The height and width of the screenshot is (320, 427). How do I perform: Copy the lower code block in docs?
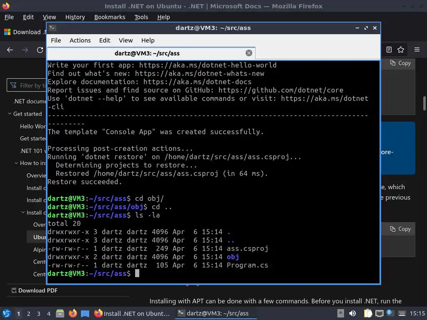400,229
